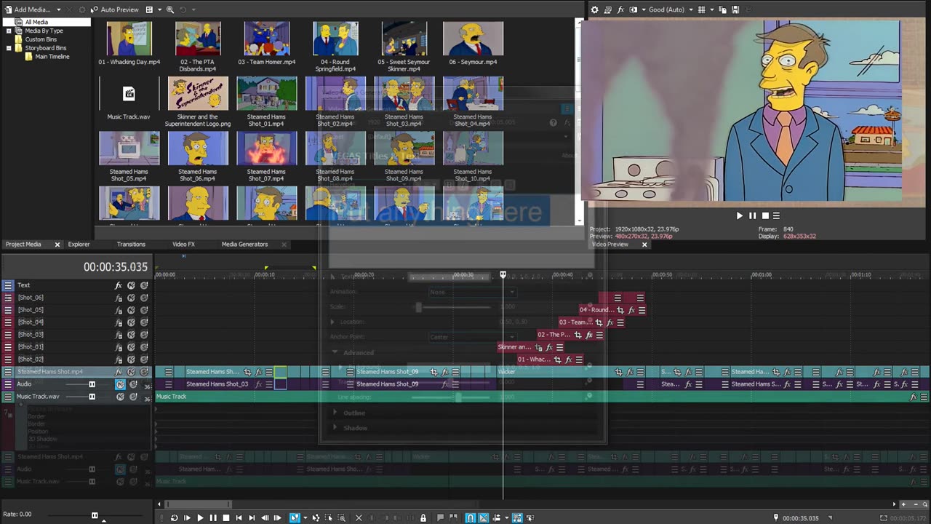Select the Music Track.wav media thumbnail

pos(129,93)
